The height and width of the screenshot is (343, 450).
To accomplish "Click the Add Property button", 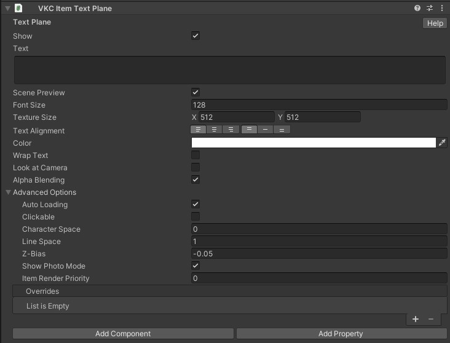I will click(x=341, y=334).
